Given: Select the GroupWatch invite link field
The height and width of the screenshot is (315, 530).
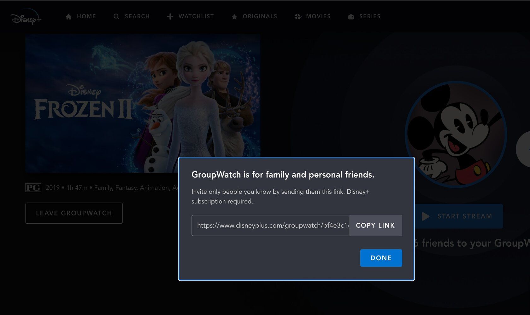Looking at the screenshot, I should (x=271, y=226).
